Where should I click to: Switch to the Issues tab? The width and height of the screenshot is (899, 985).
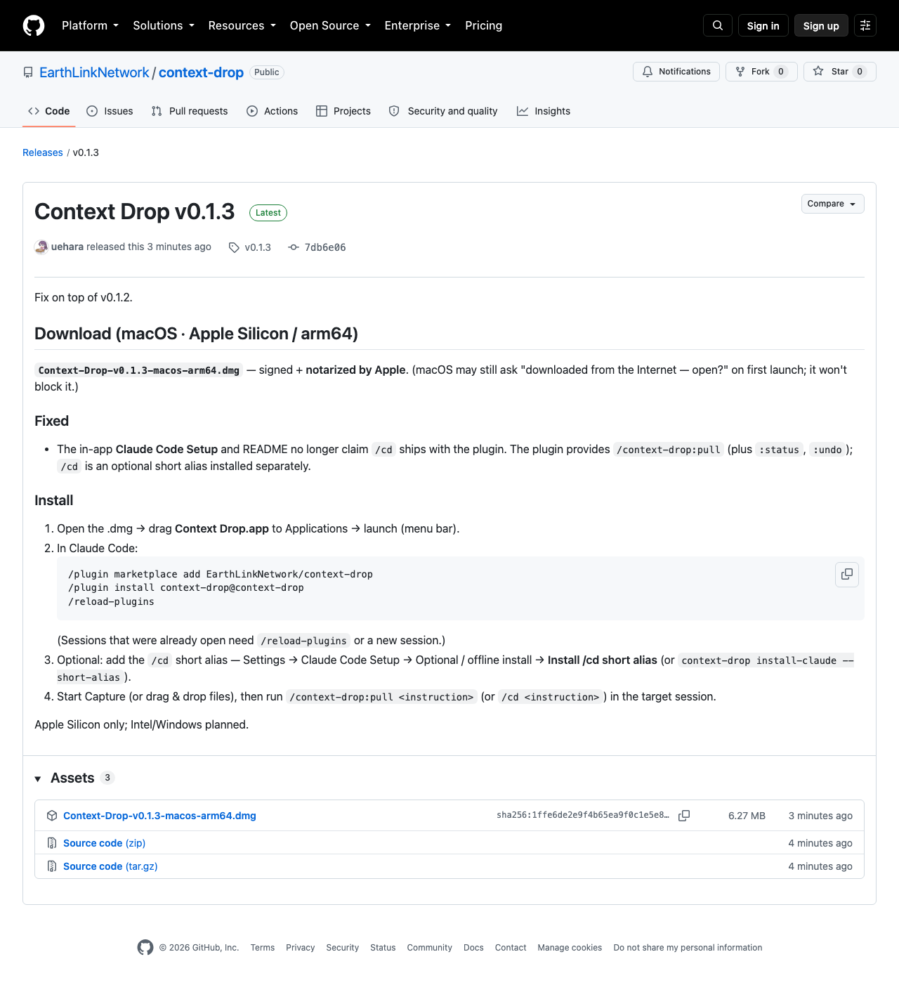click(x=110, y=111)
